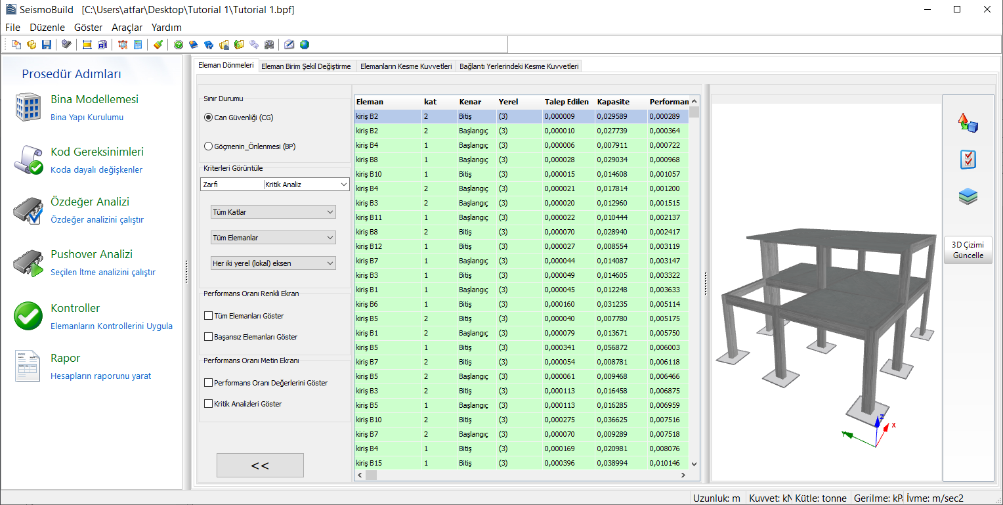Switch to Elemanların Kesme Kuvvetleri tab
This screenshot has height=505, width=1003.
coord(406,66)
